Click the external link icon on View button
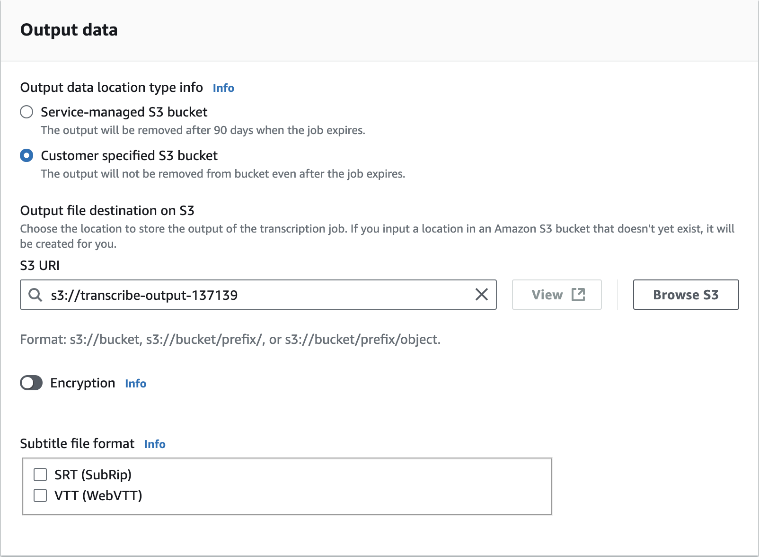 (578, 295)
